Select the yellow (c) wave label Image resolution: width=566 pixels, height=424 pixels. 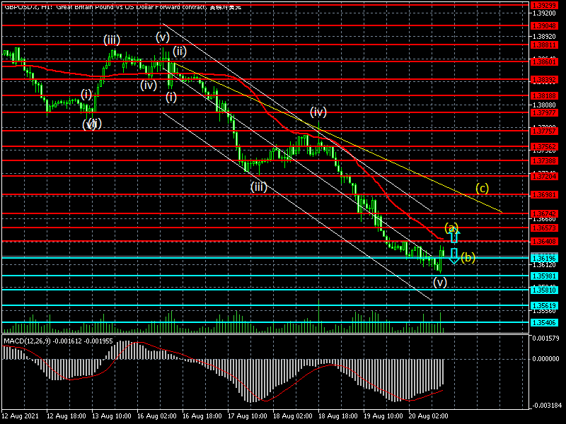pos(482,188)
